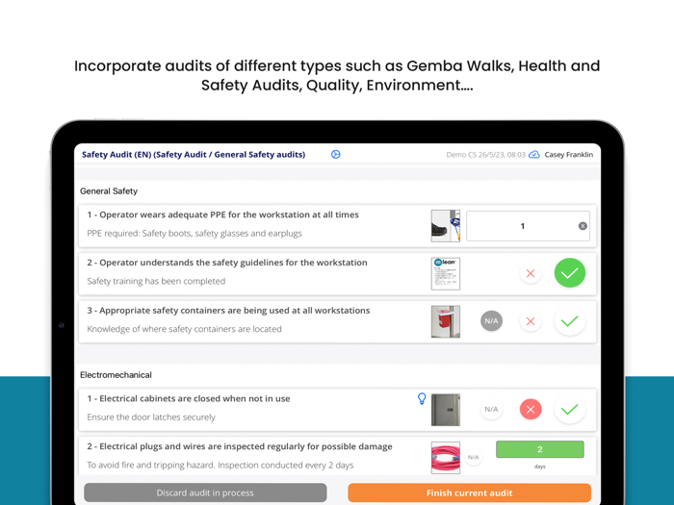Click question 'Operator wears adequate PPE' text
Image resolution: width=674 pixels, height=505 pixels.
(x=223, y=215)
